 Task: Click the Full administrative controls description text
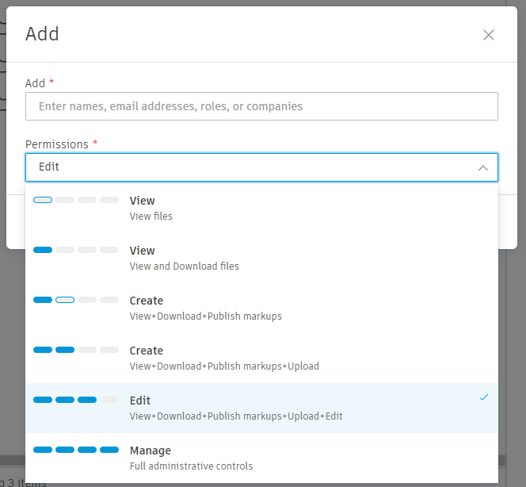click(x=191, y=466)
